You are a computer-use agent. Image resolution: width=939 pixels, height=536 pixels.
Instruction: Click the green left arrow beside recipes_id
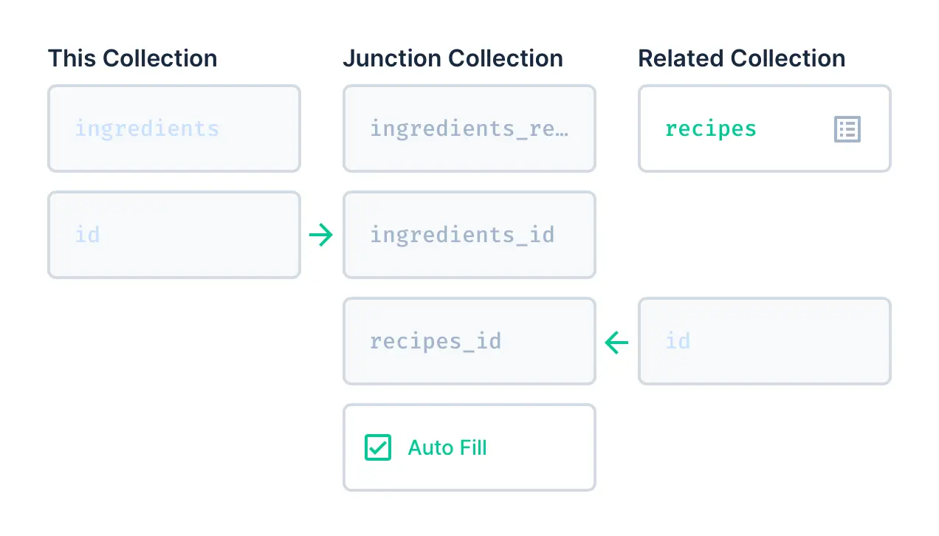click(x=616, y=342)
